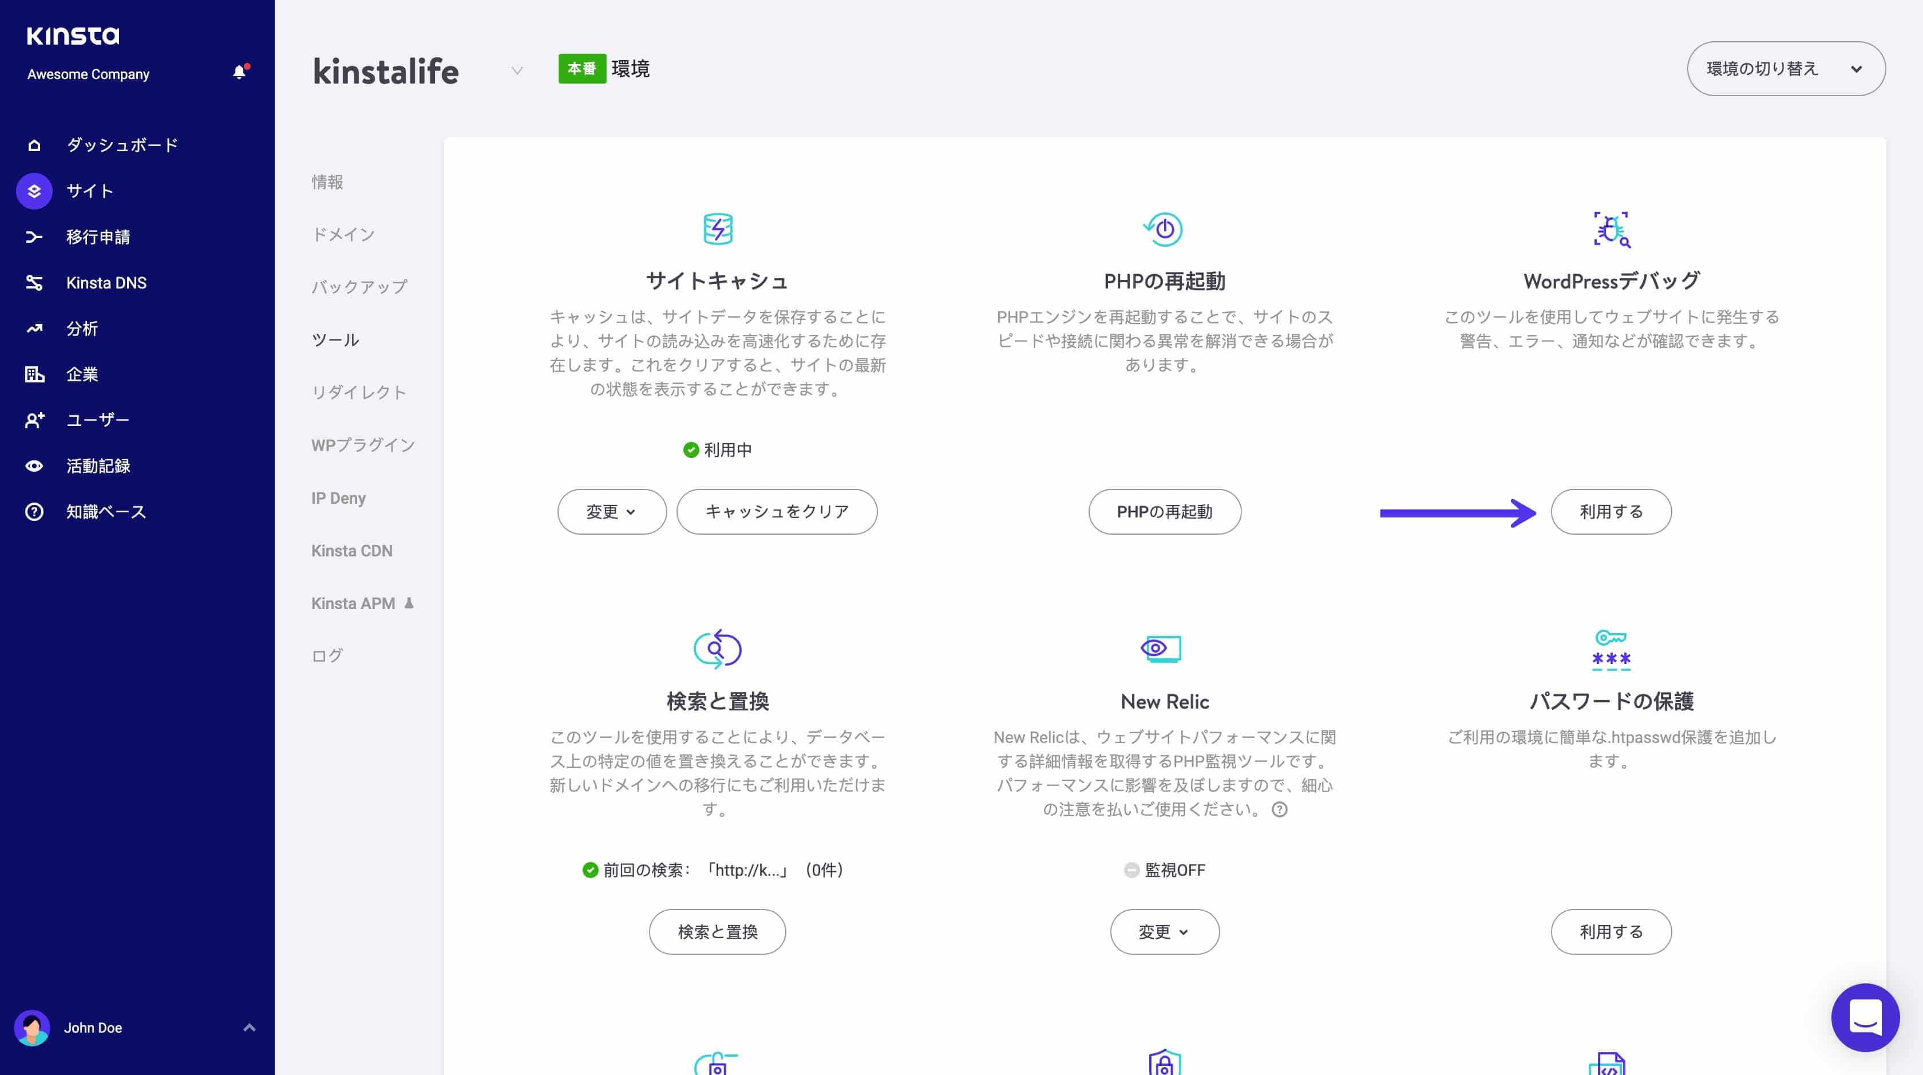The image size is (1923, 1075).
Task: Open the ダッシュボード from the sidebar
Action: click(34, 144)
